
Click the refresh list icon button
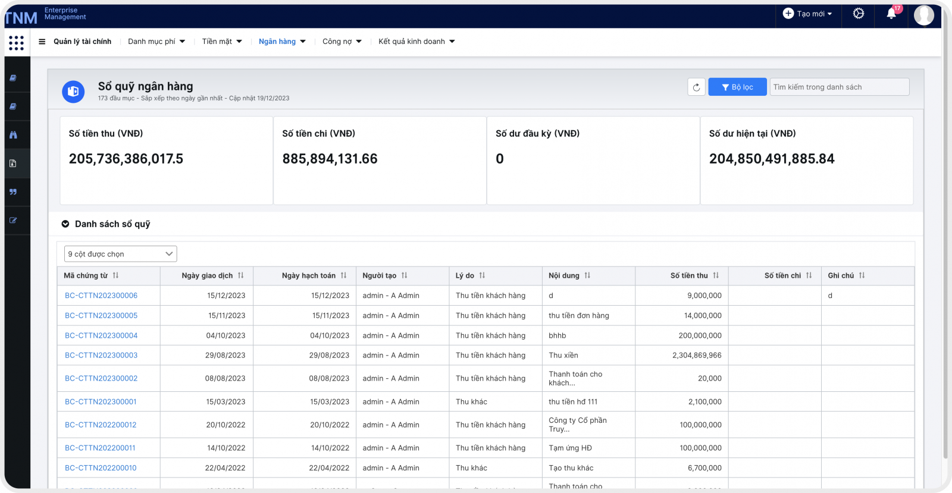696,87
